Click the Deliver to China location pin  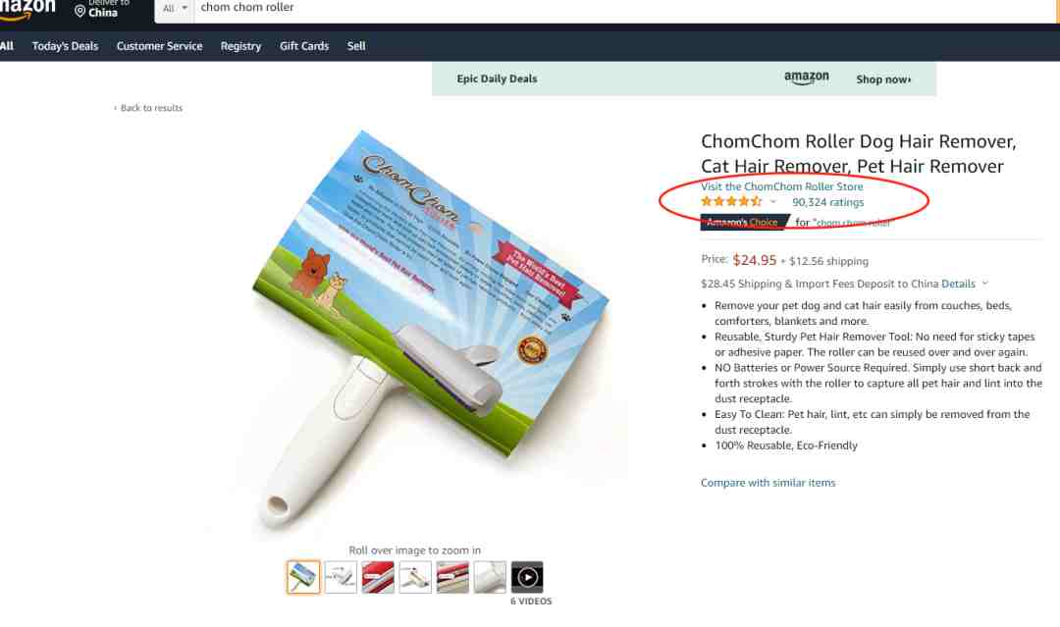[x=79, y=12]
